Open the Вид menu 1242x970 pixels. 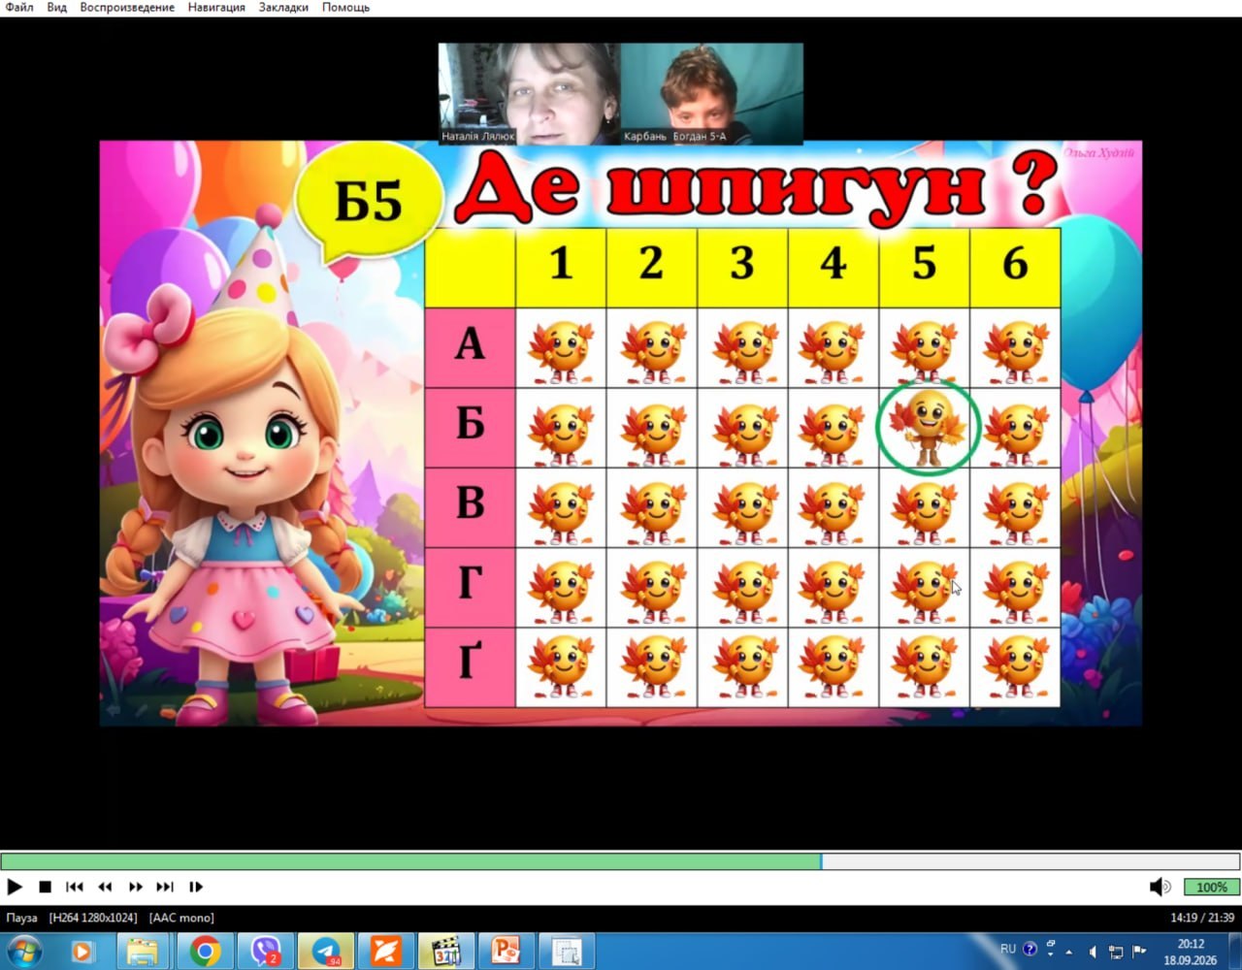pos(56,8)
